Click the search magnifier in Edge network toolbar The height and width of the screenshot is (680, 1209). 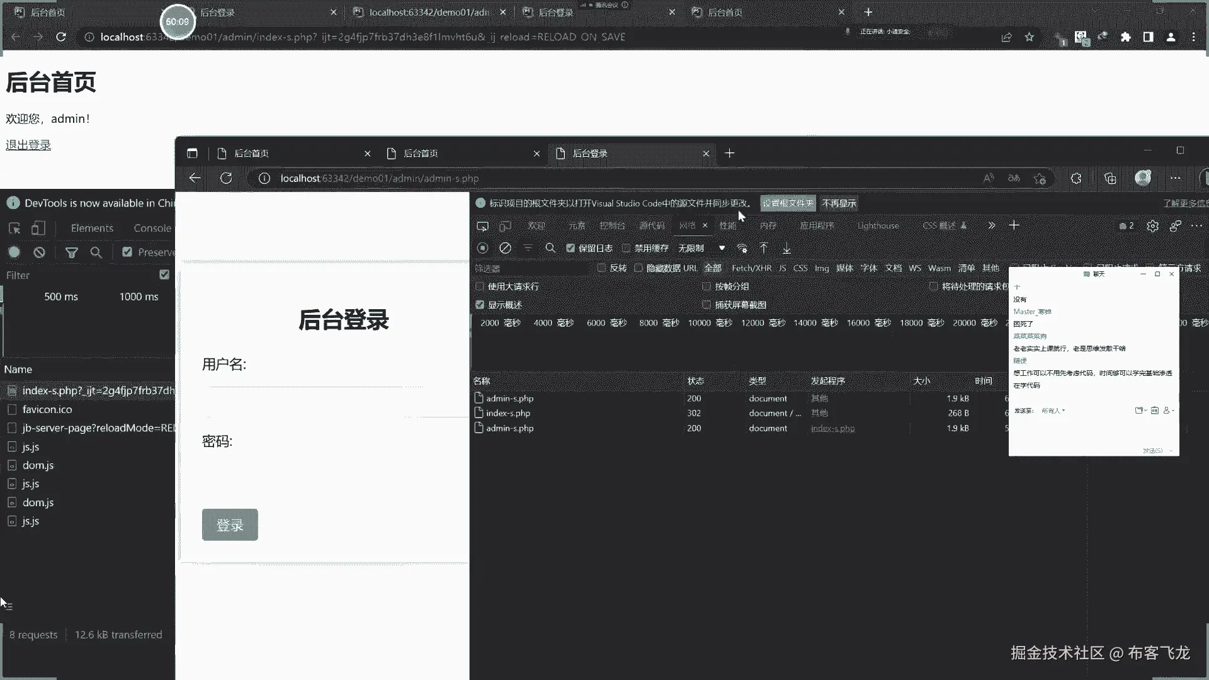[550, 248]
